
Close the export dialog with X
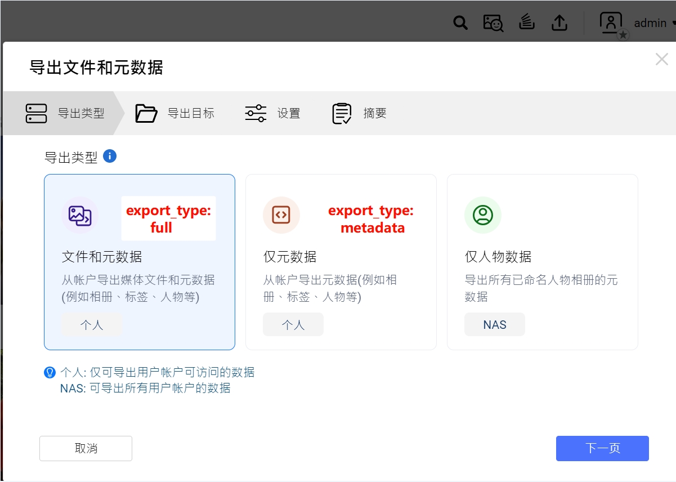click(x=661, y=59)
